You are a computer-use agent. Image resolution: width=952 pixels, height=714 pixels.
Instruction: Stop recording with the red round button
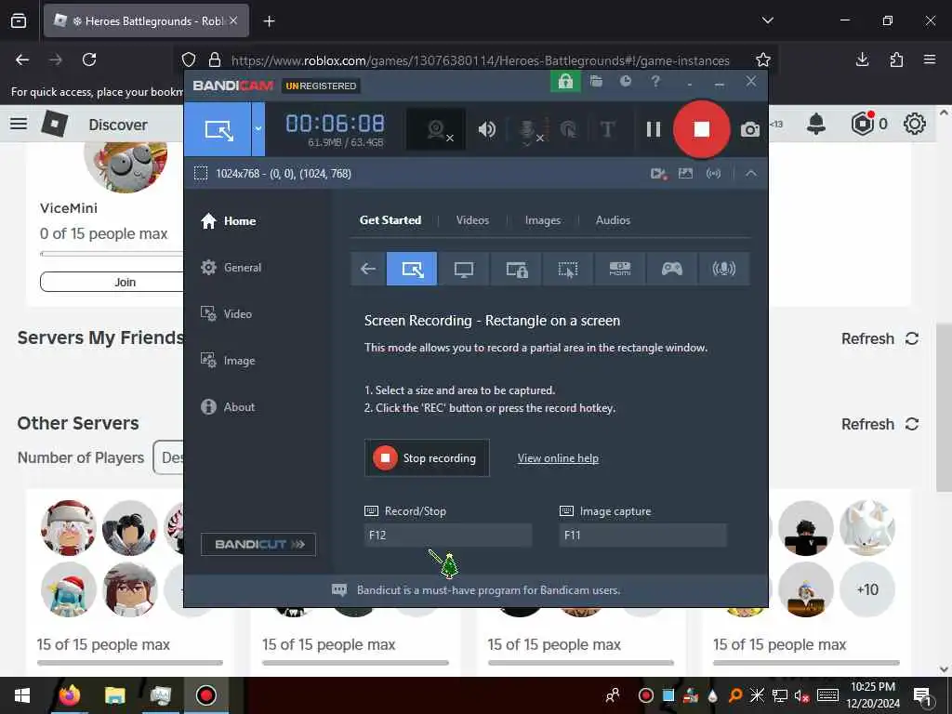pyautogui.click(x=701, y=129)
